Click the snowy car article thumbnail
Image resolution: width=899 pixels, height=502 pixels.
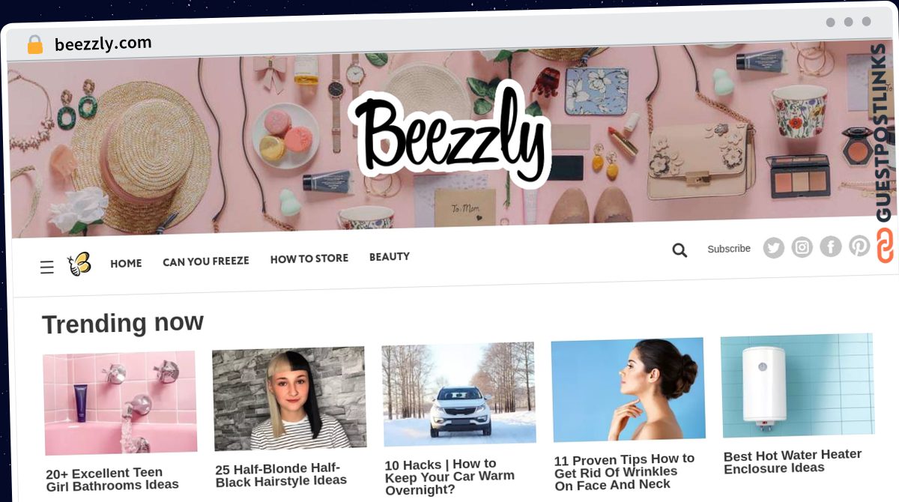coord(459,394)
